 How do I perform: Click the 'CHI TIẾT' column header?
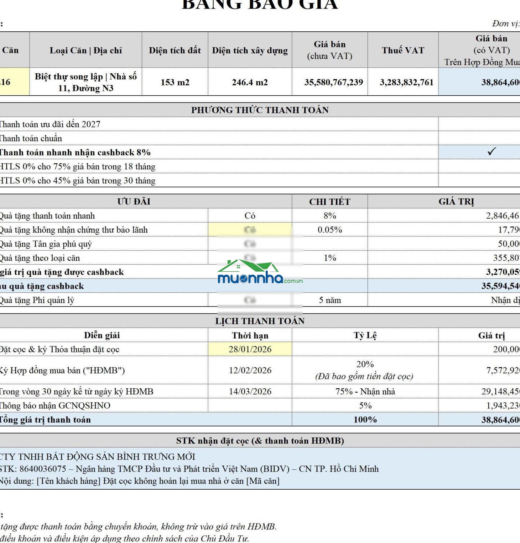330,202
